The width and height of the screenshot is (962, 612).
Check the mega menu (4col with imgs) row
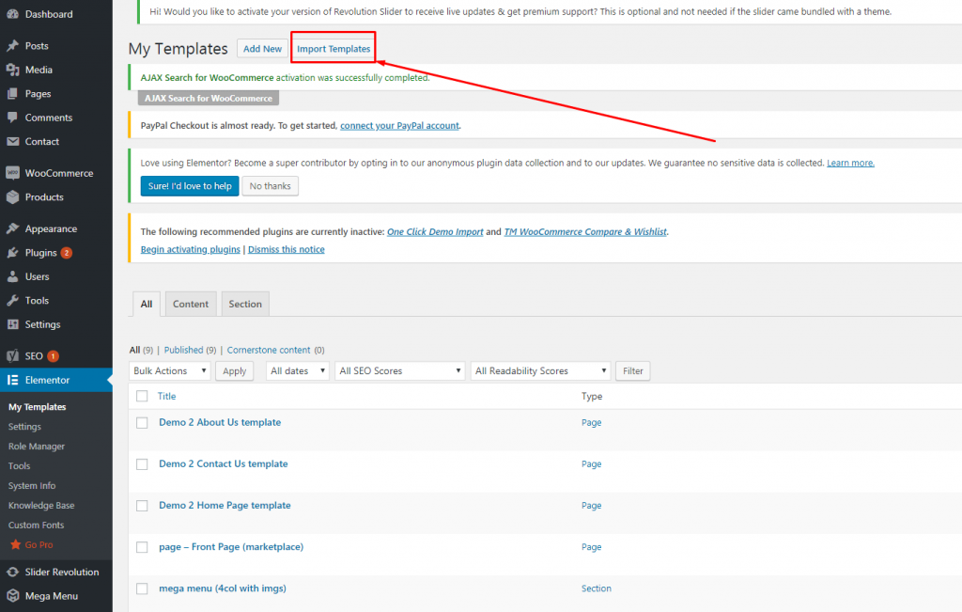(142, 588)
